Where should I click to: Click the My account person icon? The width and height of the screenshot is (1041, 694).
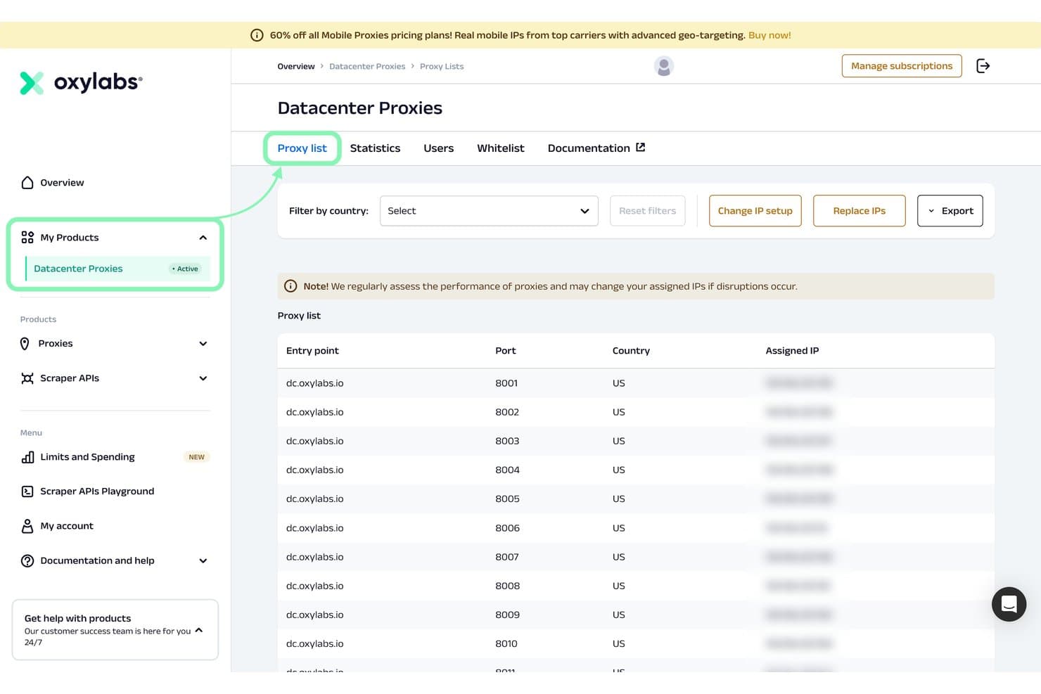pyautogui.click(x=27, y=526)
